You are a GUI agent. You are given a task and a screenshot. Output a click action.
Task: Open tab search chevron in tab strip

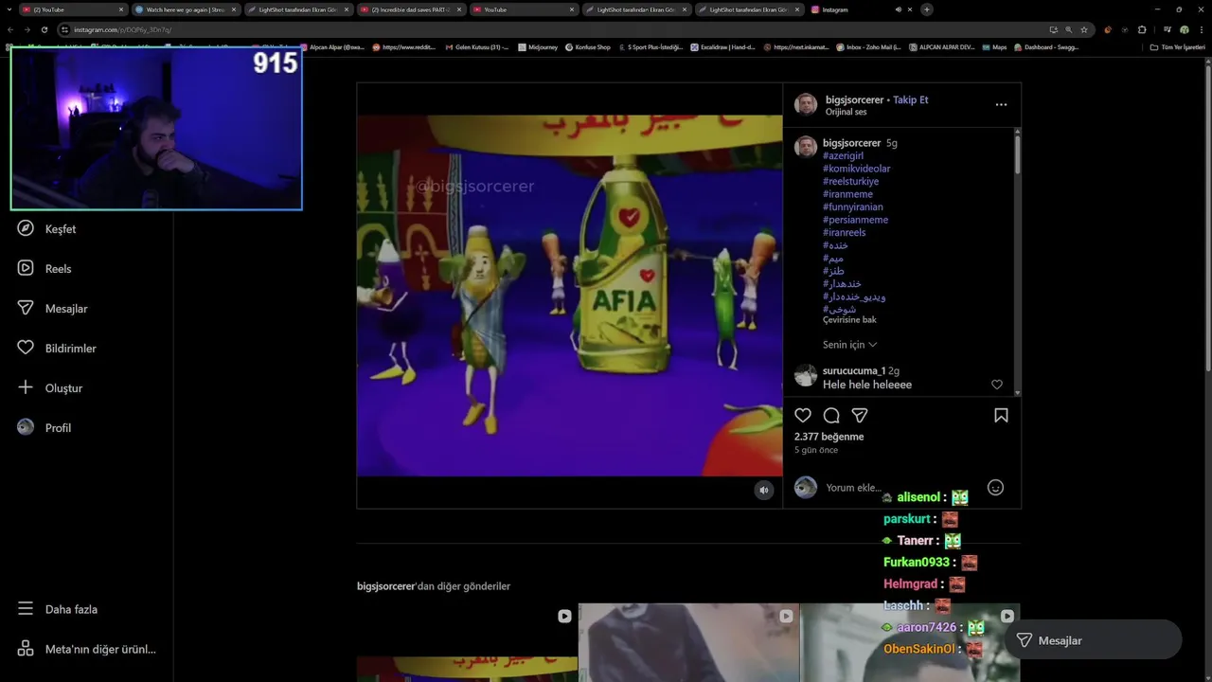click(10, 9)
